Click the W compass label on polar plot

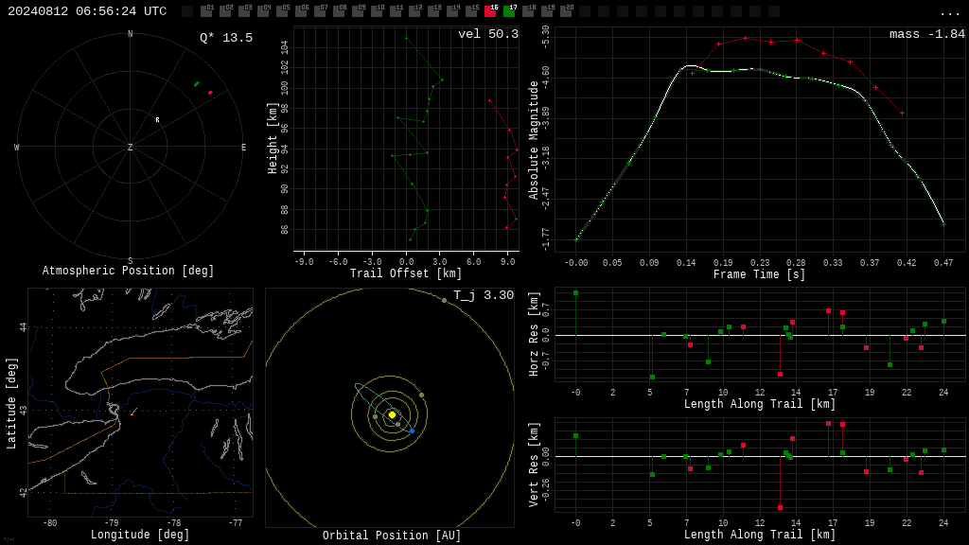[x=17, y=147]
